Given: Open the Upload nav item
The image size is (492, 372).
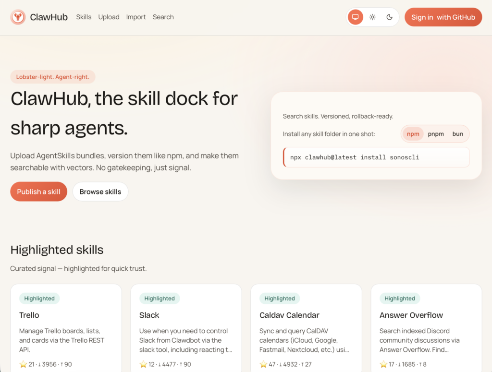Looking at the screenshot, I should pos(109,17).
